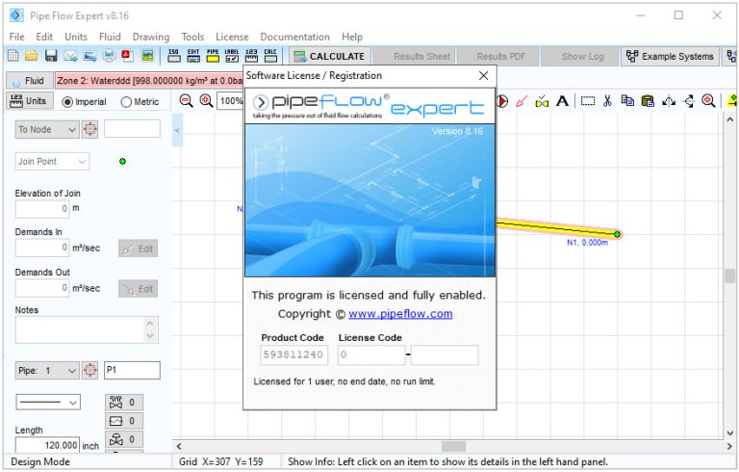Open the Tools menu
The height and width of the screenshot is (472, 739).
coord(192,37)
